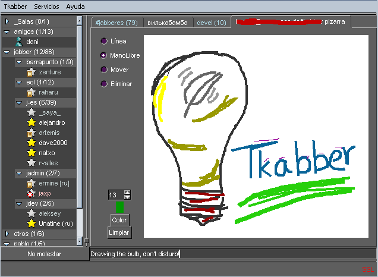This screenshot has height=277, width=378.
Task: Click the grey star beside aleksey
Action: tap(31, 213)
